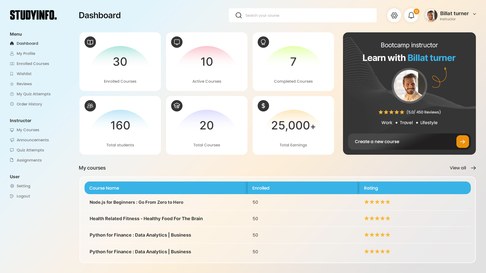This screenshot has height=273, width=486.
Task: Go to Wishlist in sidebar
Action: (x=24, y=74)
